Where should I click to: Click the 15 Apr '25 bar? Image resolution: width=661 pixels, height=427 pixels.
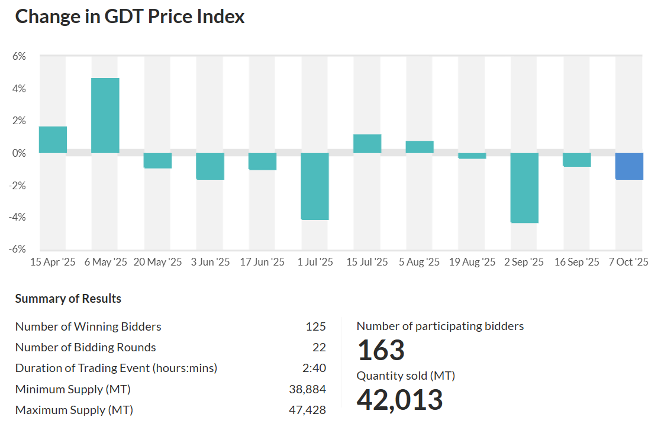point(53,140)
